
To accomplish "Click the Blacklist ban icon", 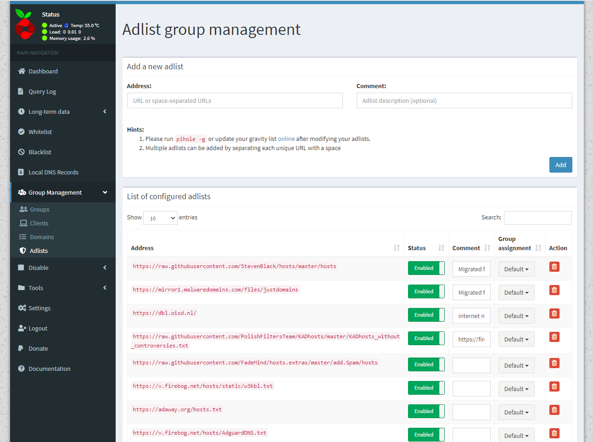I will point(21,152).
